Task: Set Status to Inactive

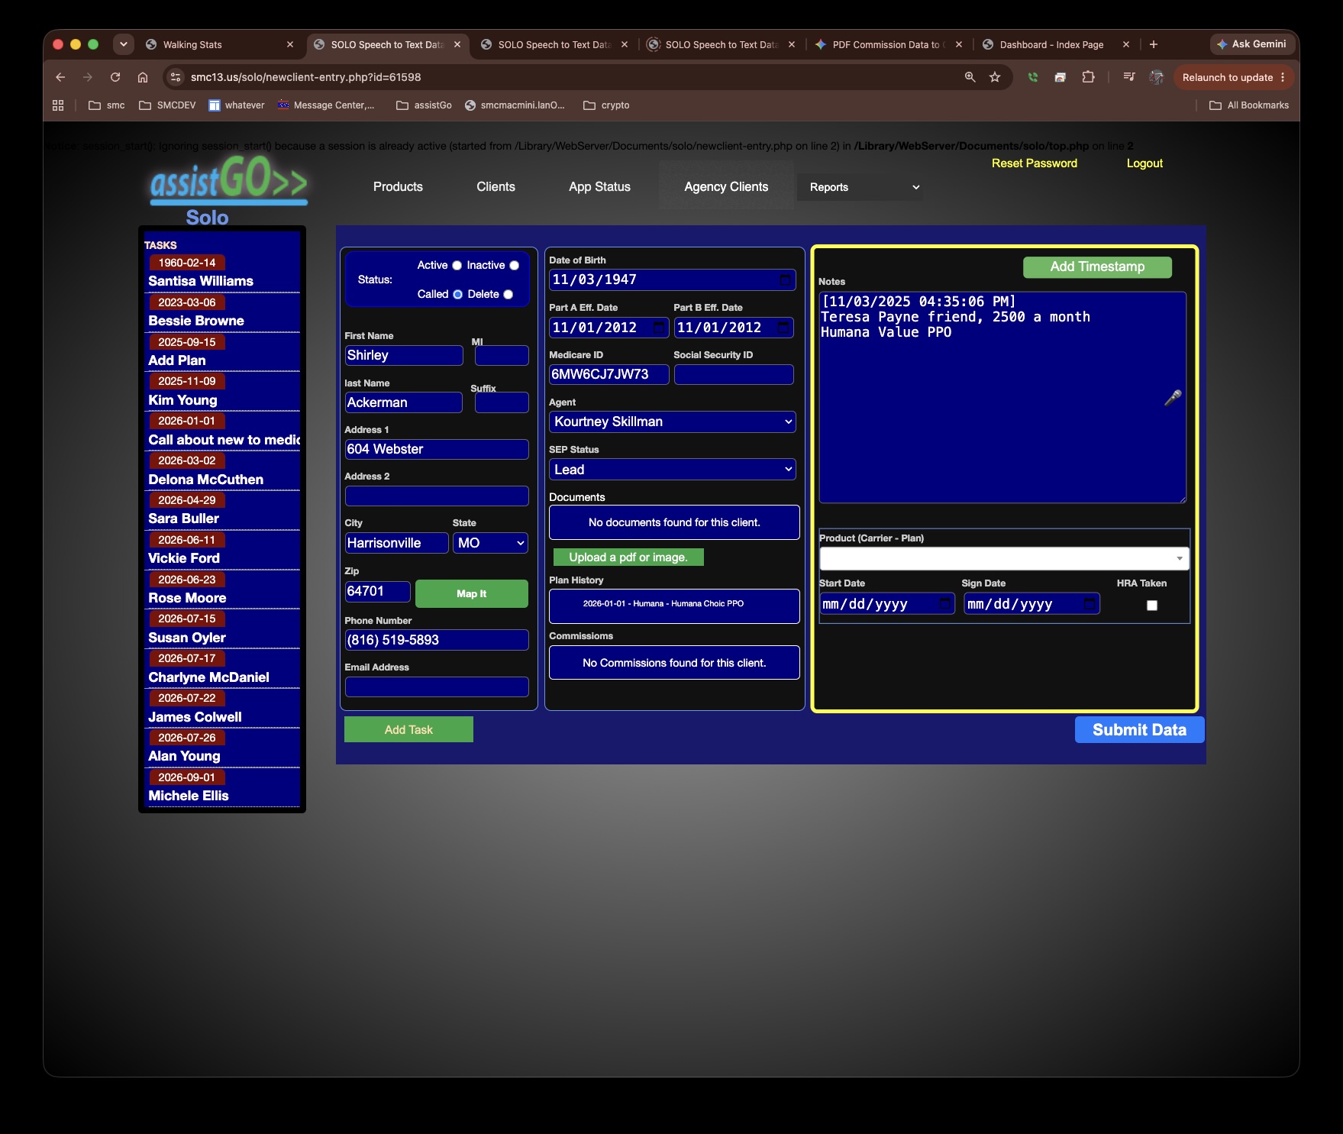Action: pyautogui.click(x=515, y=266)
